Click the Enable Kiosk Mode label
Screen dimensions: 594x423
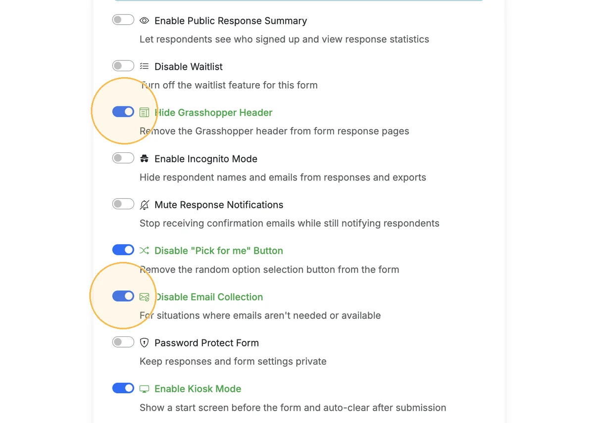click(198, 389)
